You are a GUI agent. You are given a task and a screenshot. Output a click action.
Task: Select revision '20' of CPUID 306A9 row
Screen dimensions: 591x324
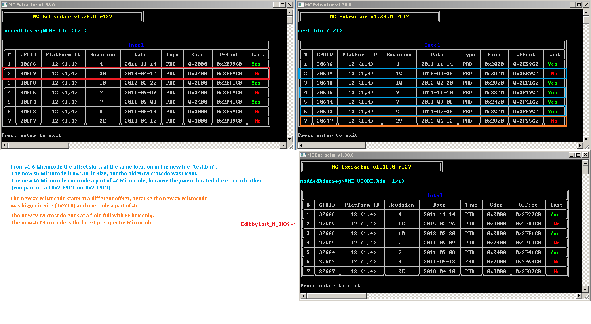pos(103,74)
